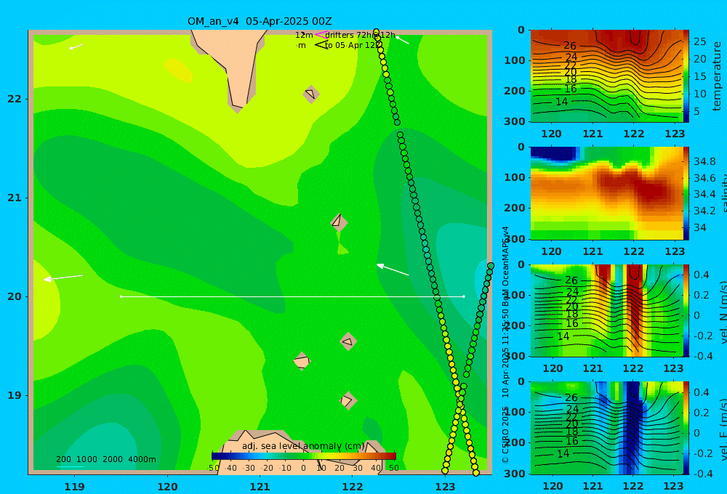
Task: Click the 0 tick on the sea level anomaly colorbar
Action: pyautogui.click(x=303, y=468)
